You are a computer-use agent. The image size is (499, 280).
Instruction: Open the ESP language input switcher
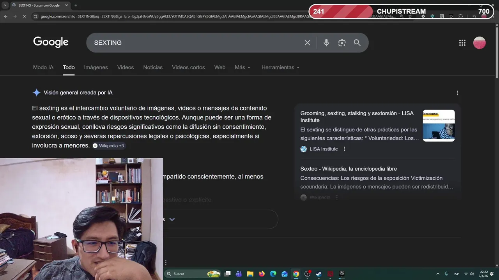(x=456, y=274)
